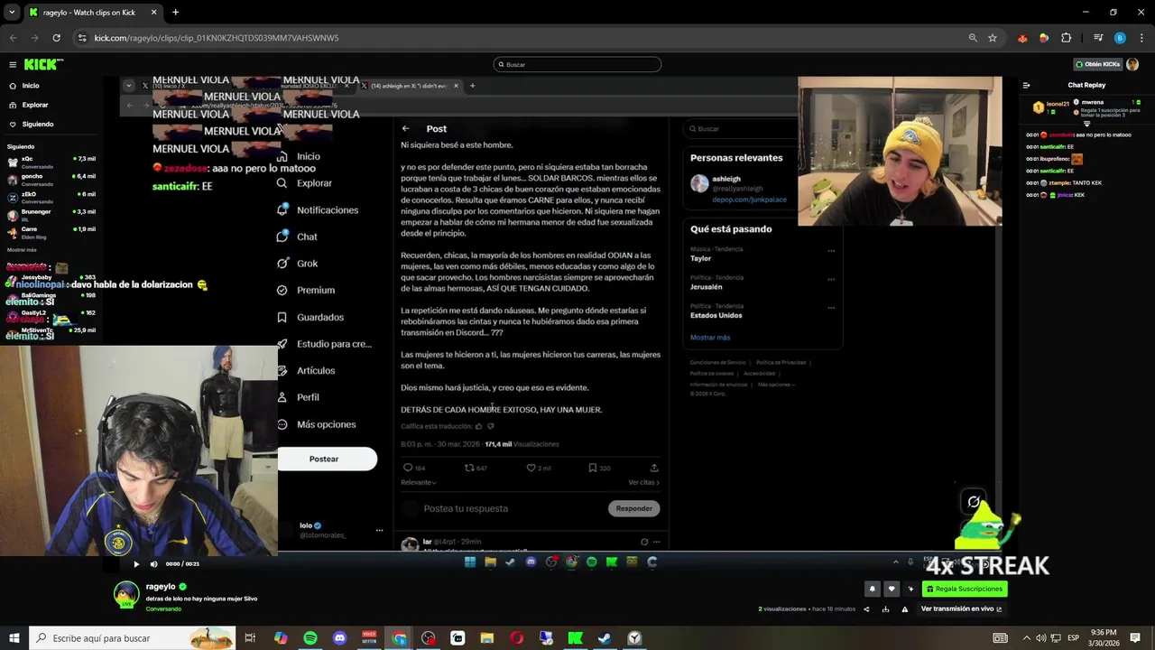This screenshot has width=1155, height=650.
Task: Open Carre channel in followed list
Action: 51,232
